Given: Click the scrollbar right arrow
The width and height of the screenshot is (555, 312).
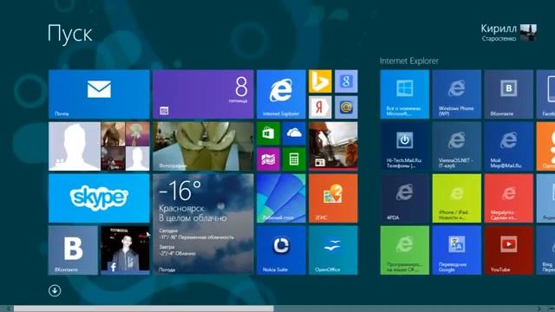Looking at the screenshot, I should [539, 309].
